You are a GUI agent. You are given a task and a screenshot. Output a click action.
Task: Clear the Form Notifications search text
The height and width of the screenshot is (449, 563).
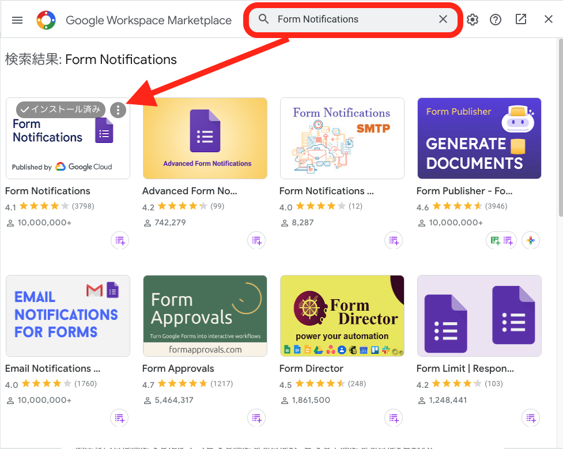pos(443,19)
